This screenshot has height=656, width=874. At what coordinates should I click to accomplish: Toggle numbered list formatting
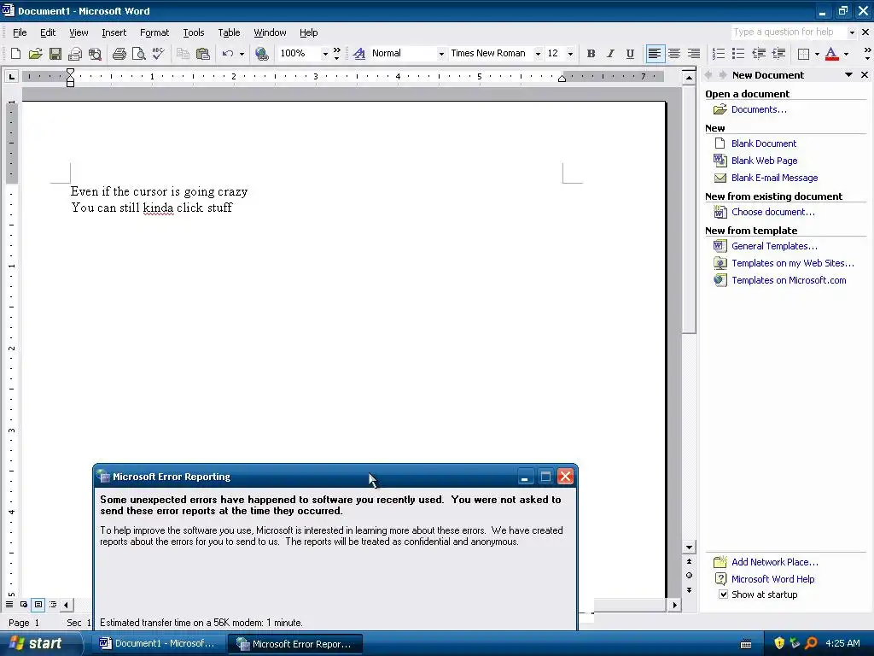(x=719, y=54)
